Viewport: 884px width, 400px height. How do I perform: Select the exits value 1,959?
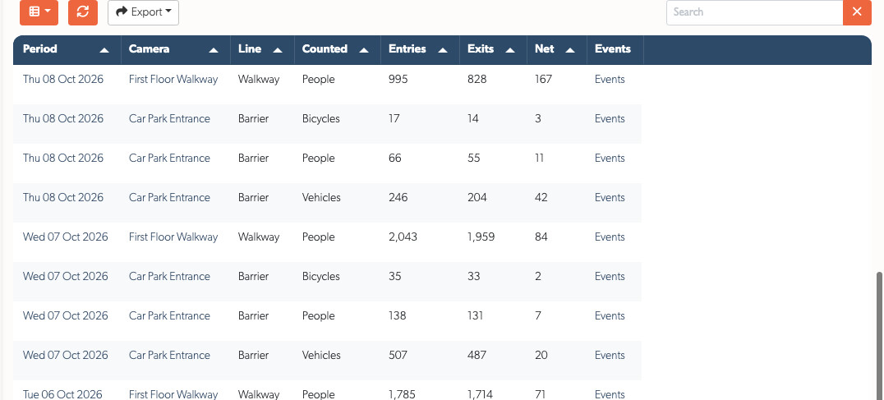pos(481,237)
